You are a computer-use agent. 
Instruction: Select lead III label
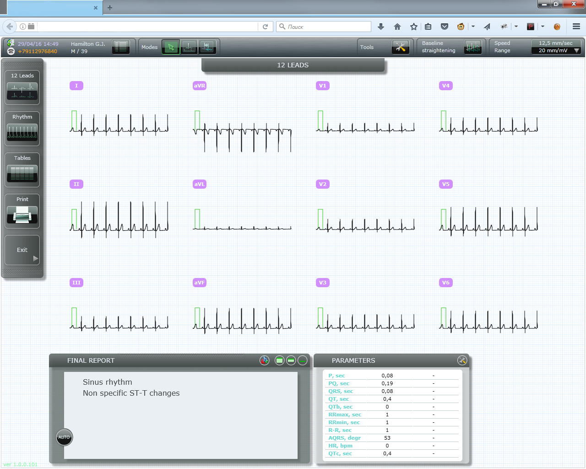coord(76,283)
